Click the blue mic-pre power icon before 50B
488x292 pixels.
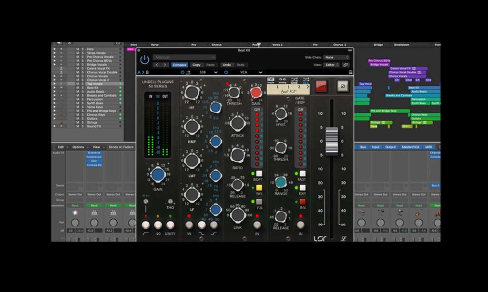[183, 72]
